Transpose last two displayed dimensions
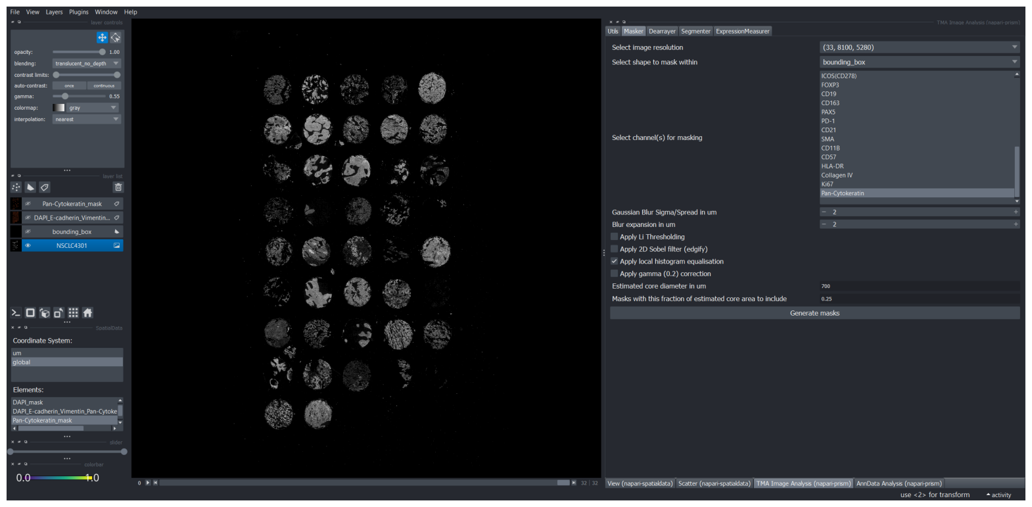 click(59, 313)
